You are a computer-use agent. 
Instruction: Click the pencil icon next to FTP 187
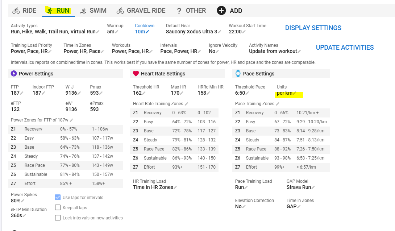(22, 93)
